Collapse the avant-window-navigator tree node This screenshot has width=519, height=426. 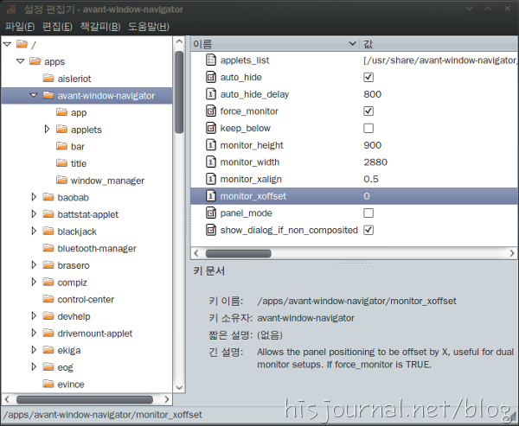coord(34,95)
